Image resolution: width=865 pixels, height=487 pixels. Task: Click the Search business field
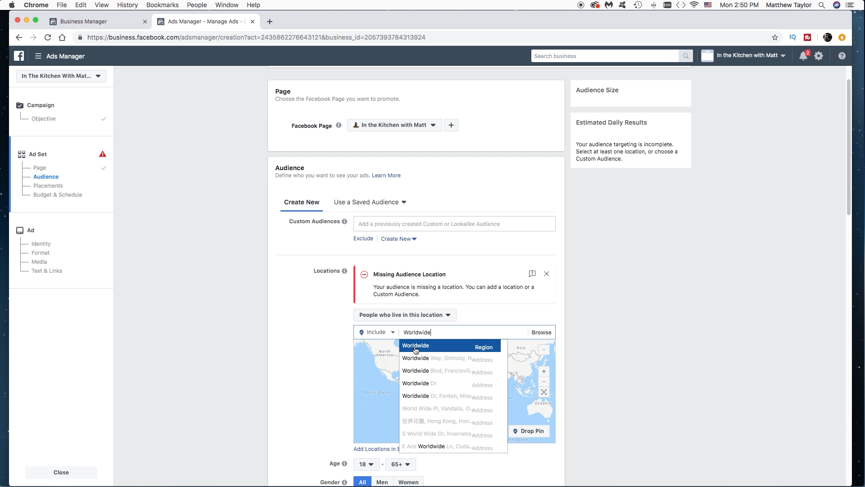point(605,56)
